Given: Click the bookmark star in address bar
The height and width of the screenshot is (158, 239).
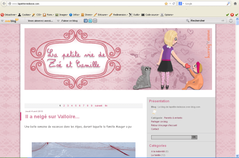Looking at the screenshot, I should click(x=167, y=3).
